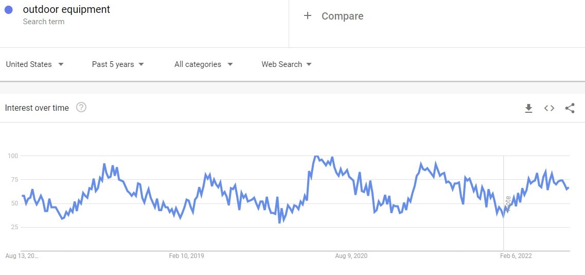Share the interest over time chart
585x275 pixels.
570,108
